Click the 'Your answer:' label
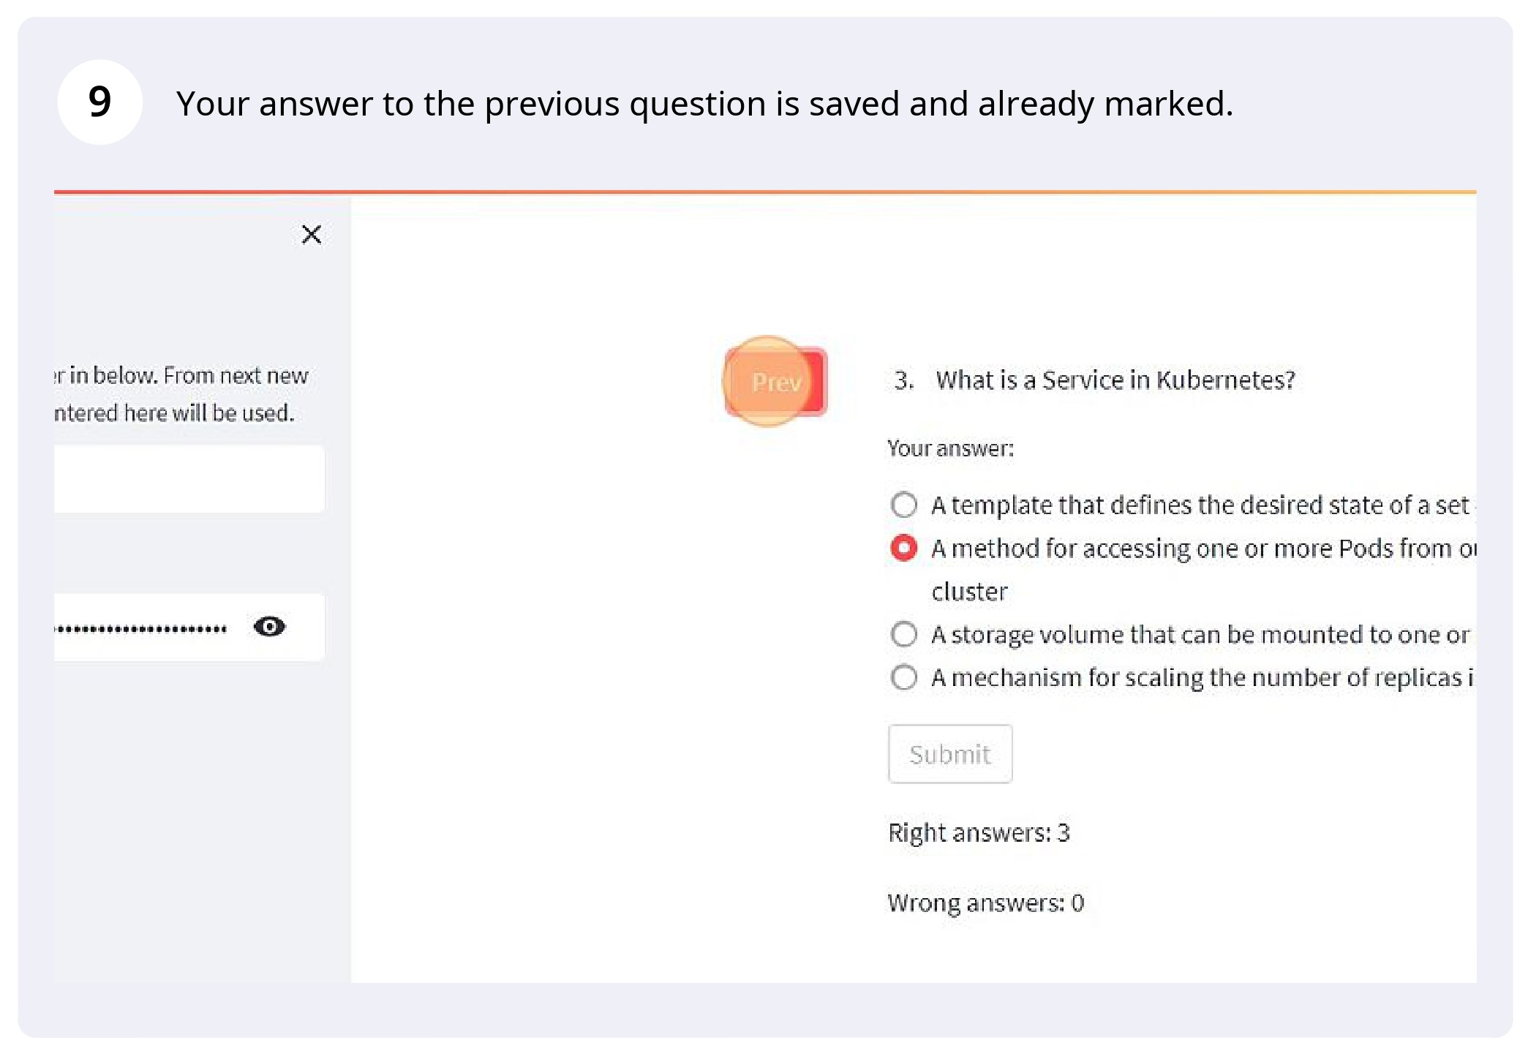Screen dimensions: 1528x1059 click(950, 448)
